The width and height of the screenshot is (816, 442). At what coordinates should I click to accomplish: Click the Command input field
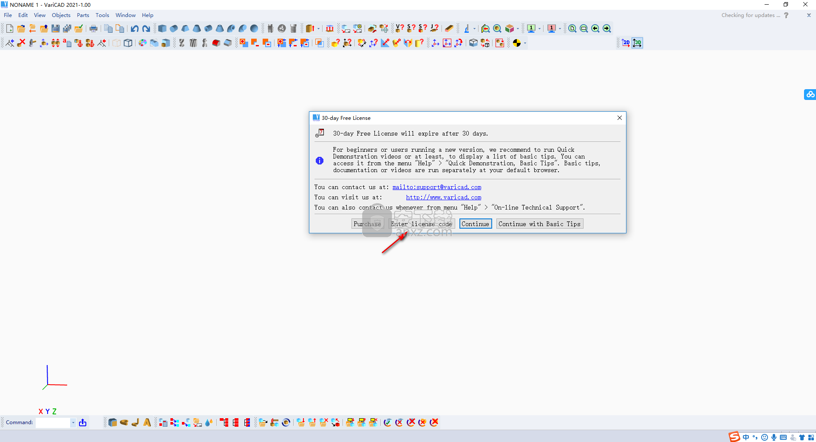(x=53, y=422)
